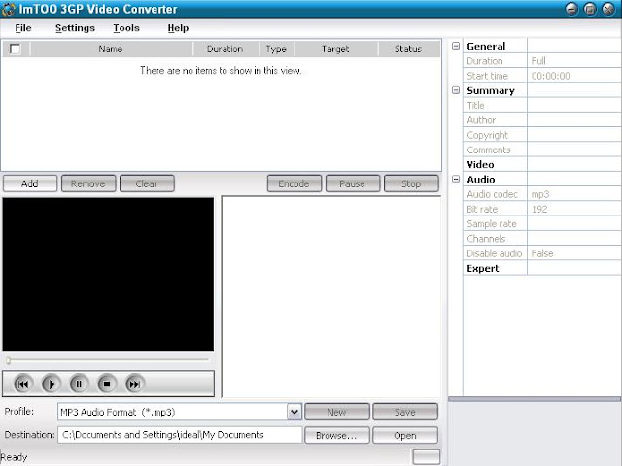622x466 pixels.
Task: Click the Save profile button
Action: coord(405,412)
